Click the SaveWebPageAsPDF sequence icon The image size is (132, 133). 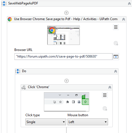4,4
